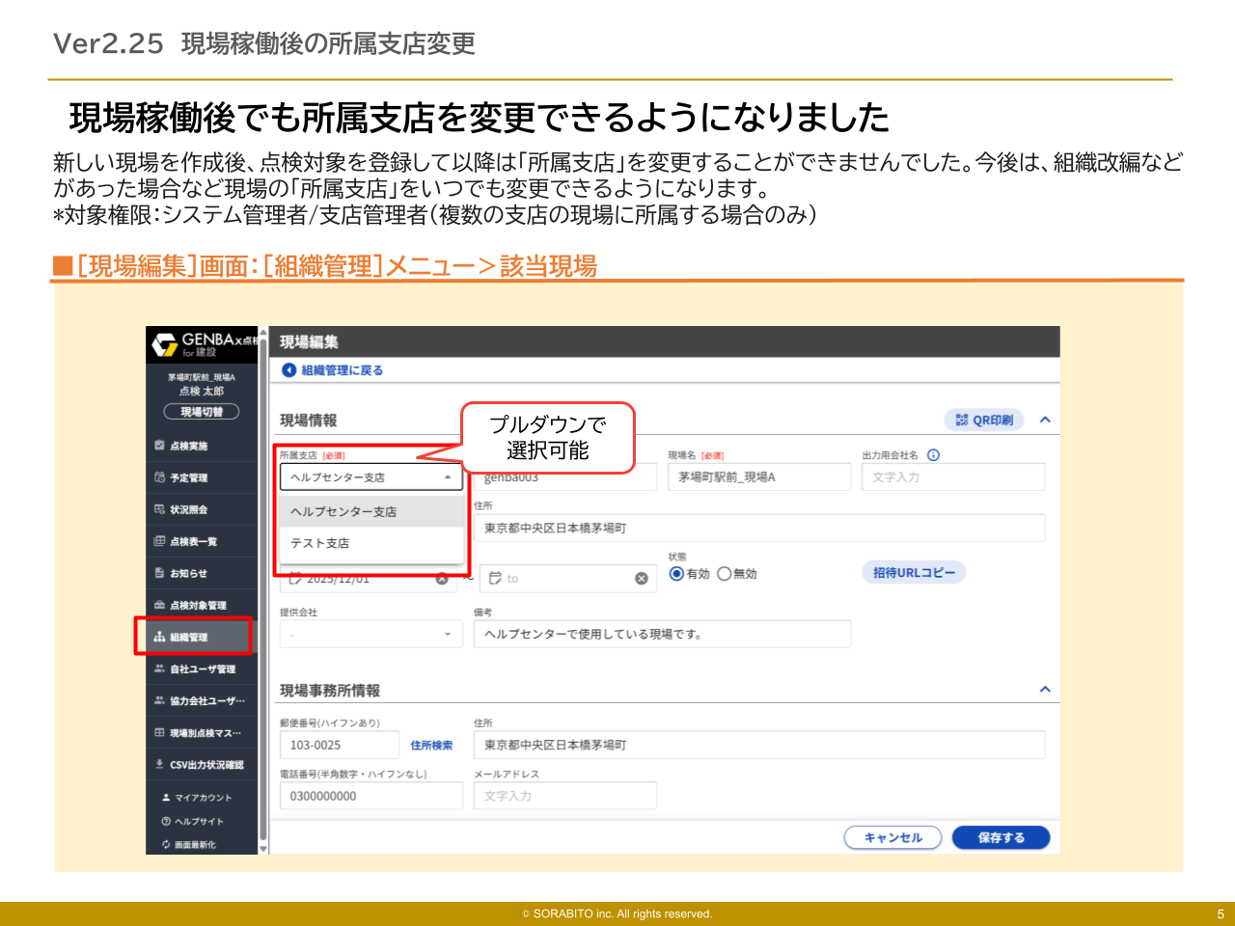Choose テスト支店 from the dropdown list
This screenshot has width=1235, height=926.
(320, 544)
